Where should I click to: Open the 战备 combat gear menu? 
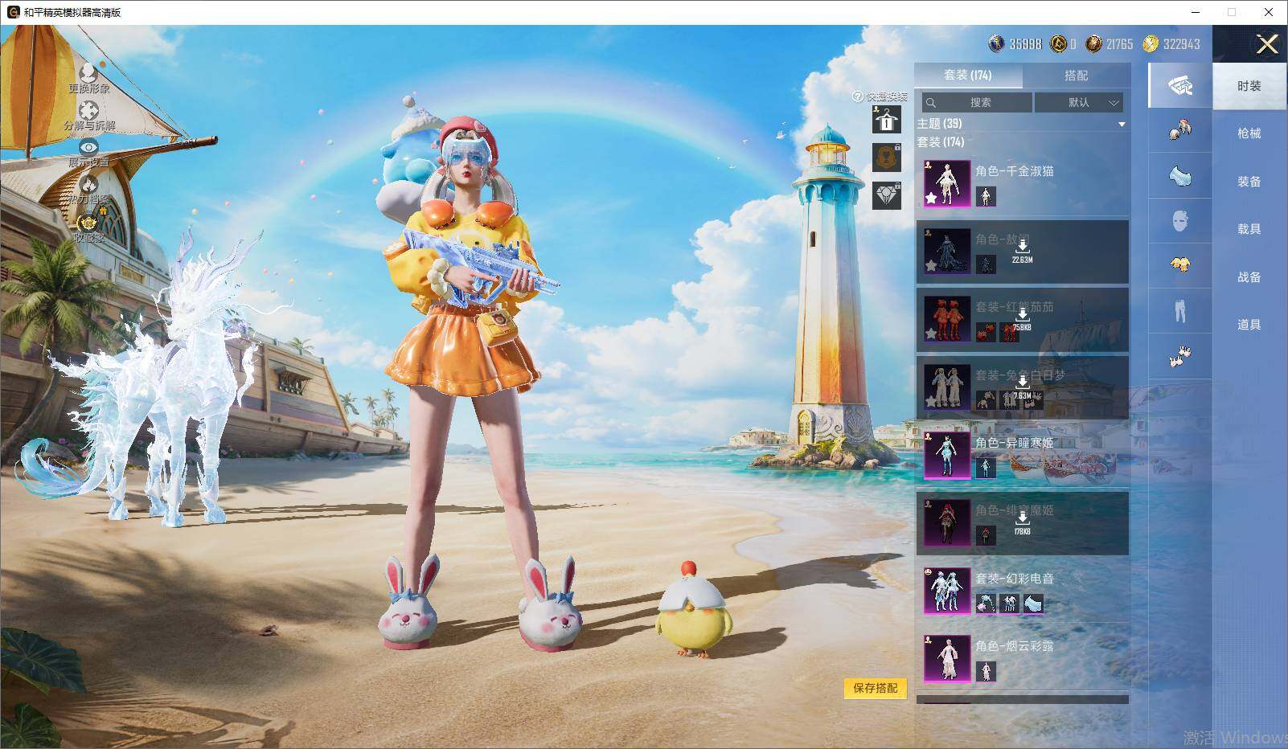(x=1249, y=277)
